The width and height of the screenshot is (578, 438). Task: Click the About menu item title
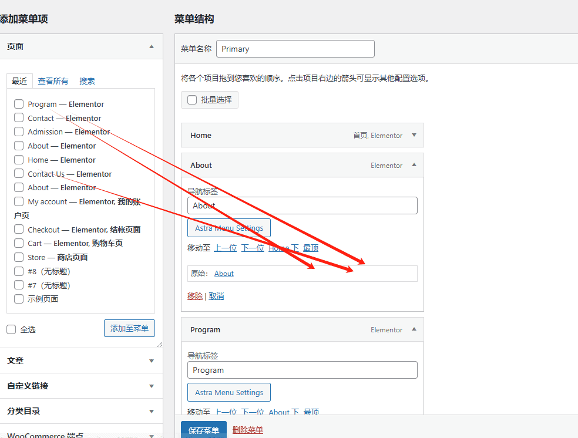[201, 165]
